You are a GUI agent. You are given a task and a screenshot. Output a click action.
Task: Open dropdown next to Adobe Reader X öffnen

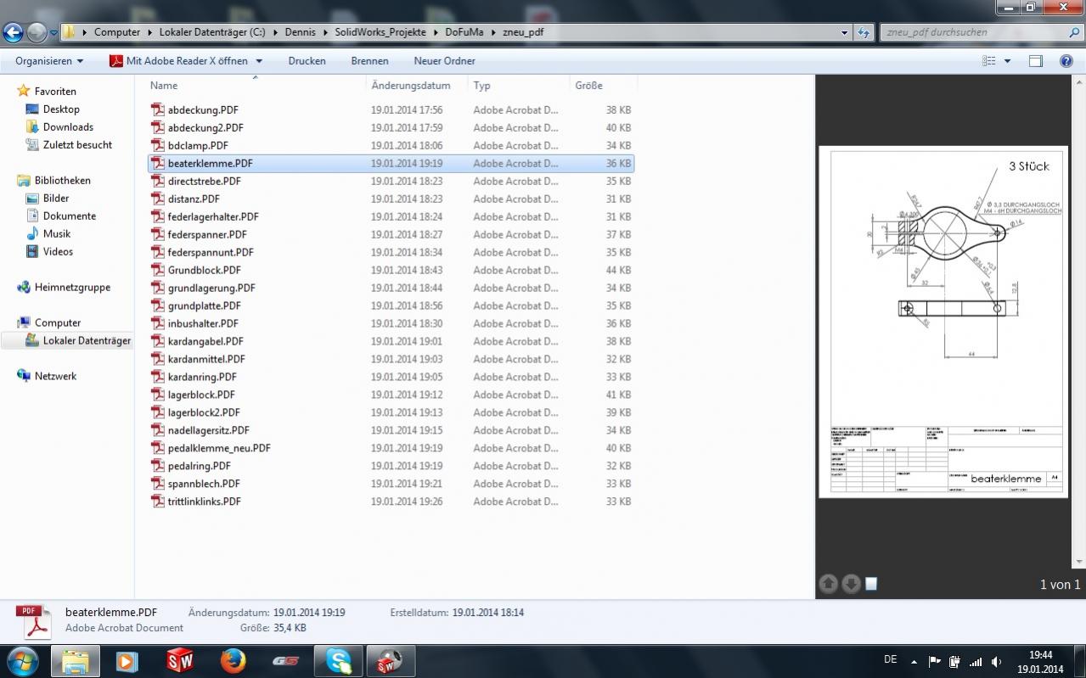point(259,61)
